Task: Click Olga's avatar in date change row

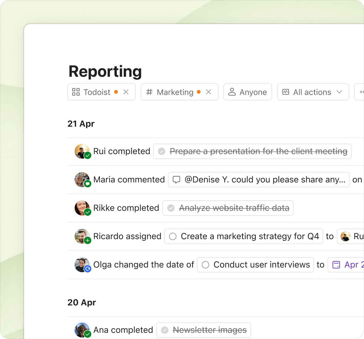Action: [x=82, y=264]
